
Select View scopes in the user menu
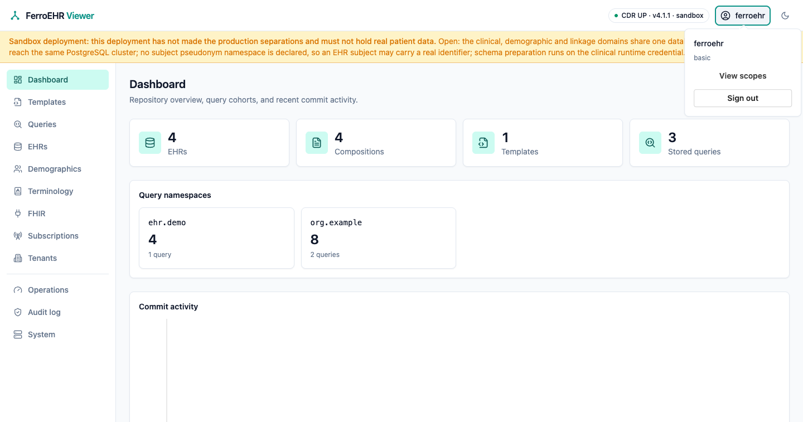[743, 76]
